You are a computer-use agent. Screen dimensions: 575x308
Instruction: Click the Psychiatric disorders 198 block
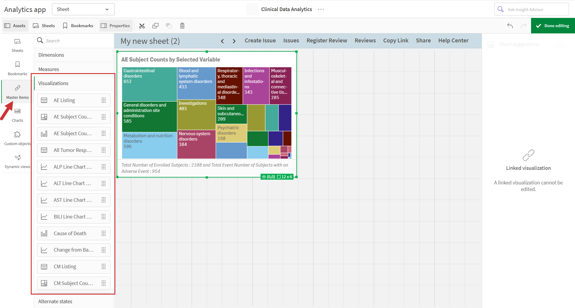click(232, 133)
